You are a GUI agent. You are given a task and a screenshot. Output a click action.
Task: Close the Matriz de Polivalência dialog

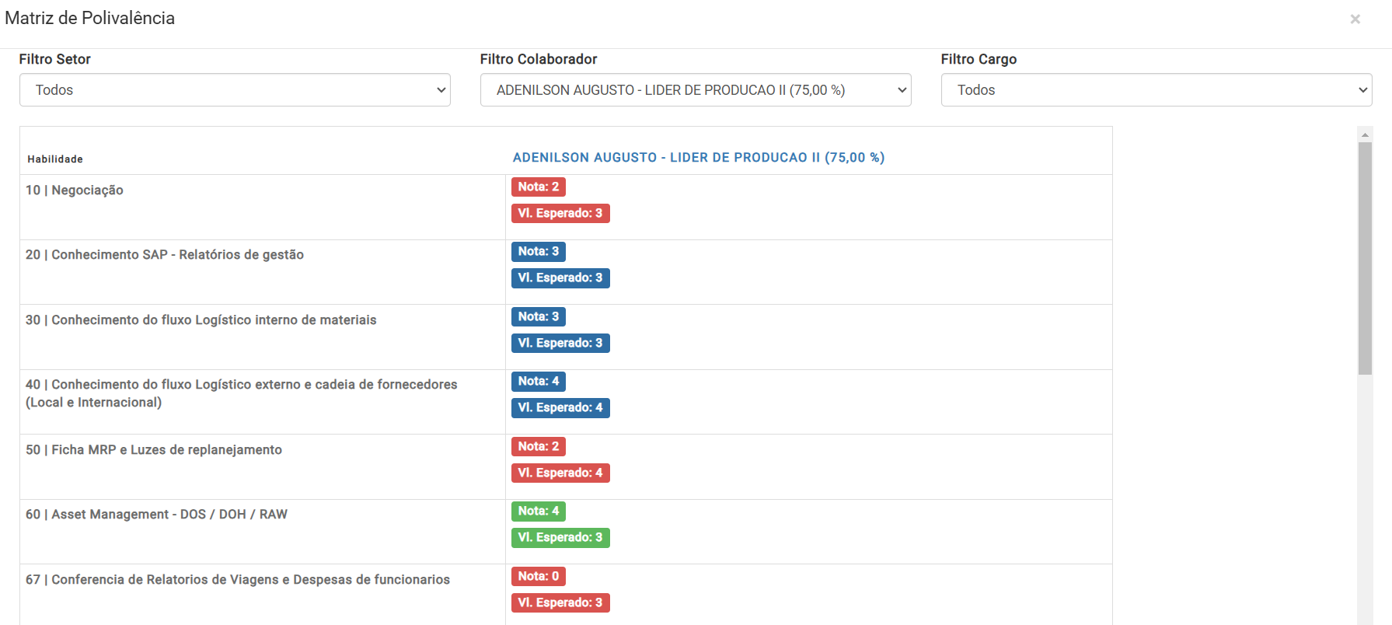tap(1355, 19)
